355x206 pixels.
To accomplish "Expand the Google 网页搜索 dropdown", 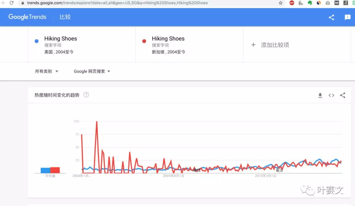I will pos(92,71).
